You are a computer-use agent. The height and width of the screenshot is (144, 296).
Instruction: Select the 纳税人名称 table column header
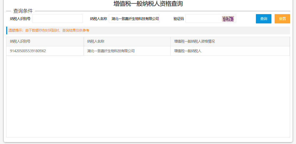[x=96, y=42]
